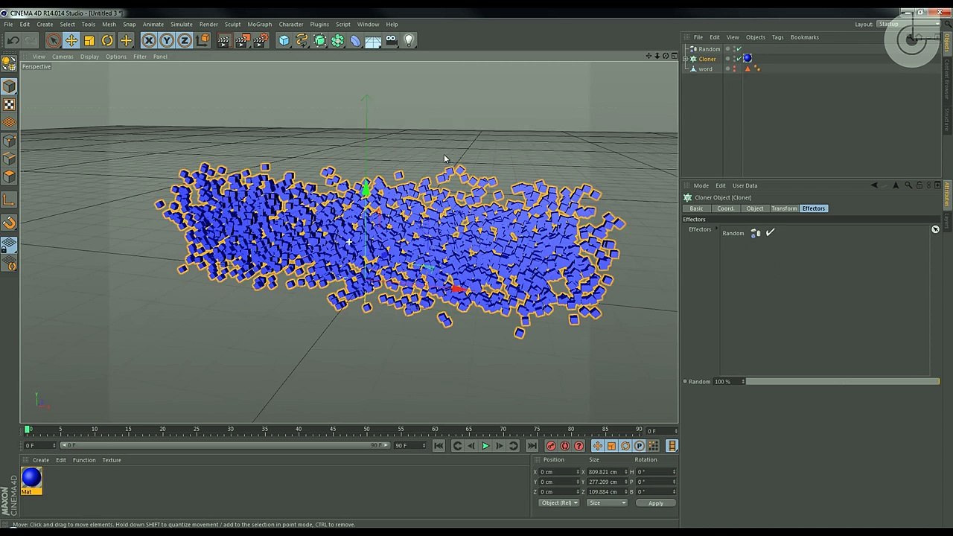Click the Random percentage field

(x=727, y=382)
